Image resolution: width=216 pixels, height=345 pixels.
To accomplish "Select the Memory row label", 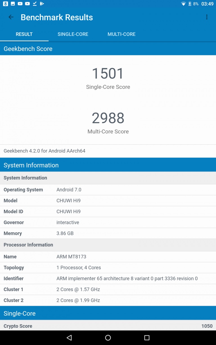I will pyautogui.click(x=13, y=234).
